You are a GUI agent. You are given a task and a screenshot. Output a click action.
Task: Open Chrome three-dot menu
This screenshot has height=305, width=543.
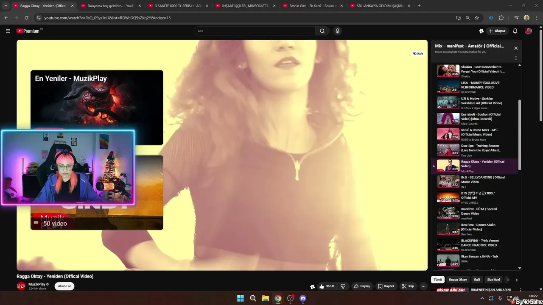click(537, 18)
